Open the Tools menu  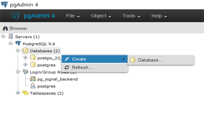pos(131,16)
